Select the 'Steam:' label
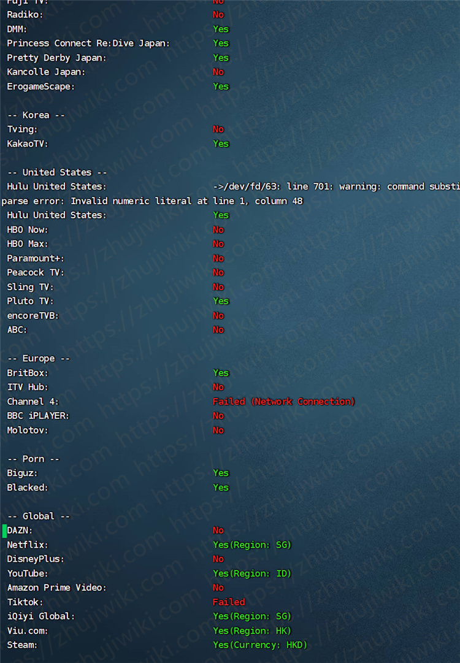460x663 pixels. click(x=23, y=645)
